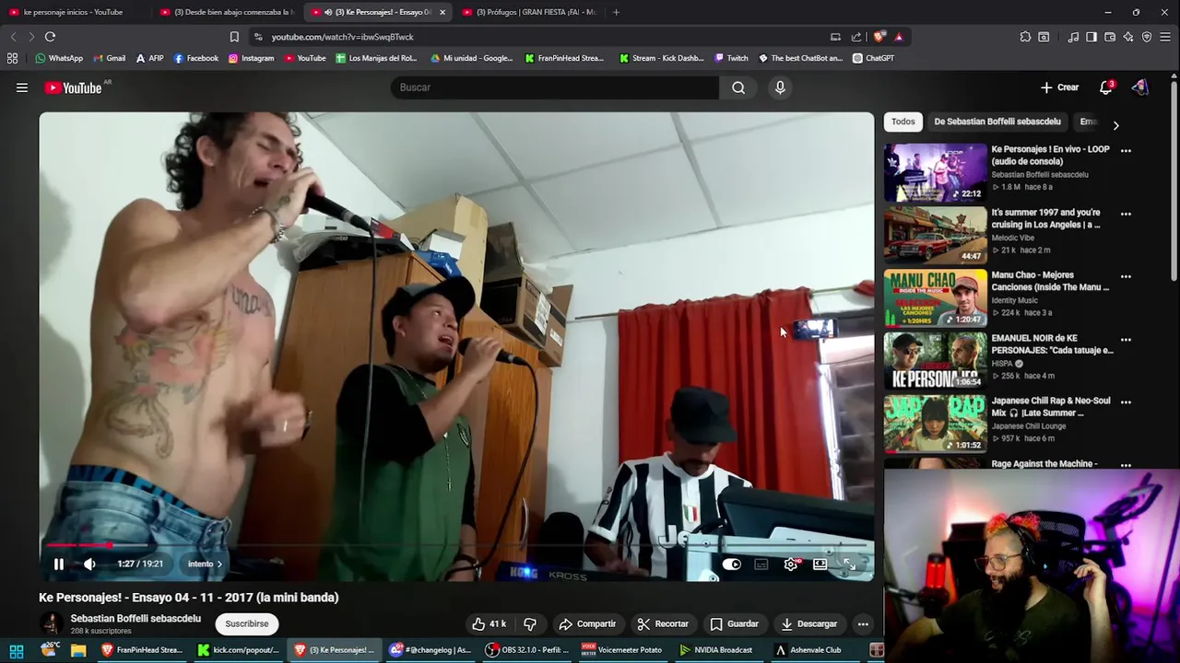This screenshot has width=1180, height=663.
Task: Open options for 'It's summer 1997' video
Action: click(1126, 214)
